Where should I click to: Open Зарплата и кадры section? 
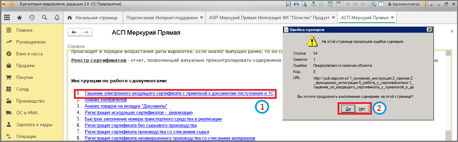[x=32, y=124]
